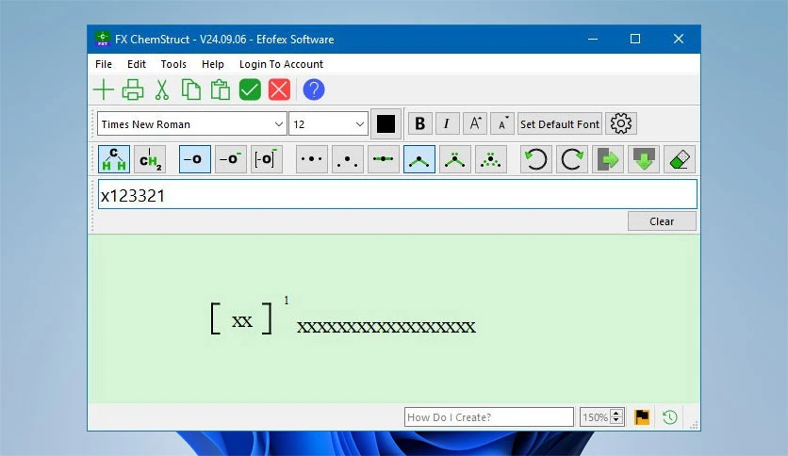788x456 pixels.
Task: Click the eraser icon
Action: tap(680, 159)
